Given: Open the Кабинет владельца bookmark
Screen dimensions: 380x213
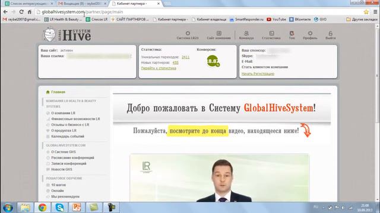Looking at the screenshot, I should click(x=209, y=20).
